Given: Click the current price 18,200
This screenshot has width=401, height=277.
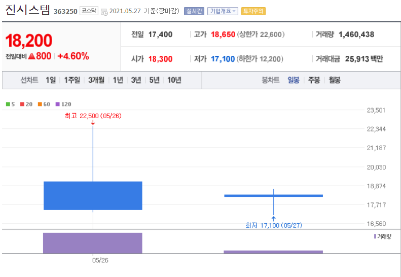Looking at the screenshot, I should [28, 41].
